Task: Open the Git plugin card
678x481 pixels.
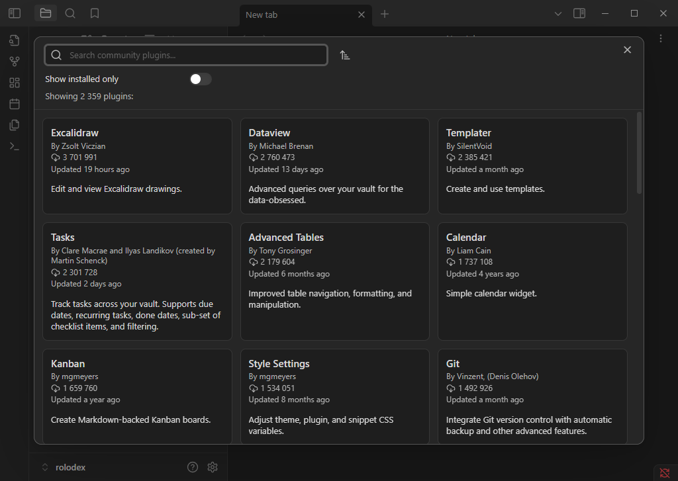Action: [x=532, y=396]
